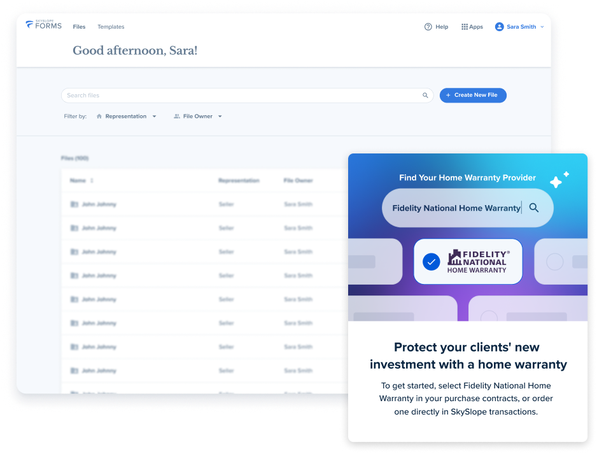The height and width of the screenshot is (454, 597).
Task: Select the empty radio circle on right card
Action: (x=555, y=261)
